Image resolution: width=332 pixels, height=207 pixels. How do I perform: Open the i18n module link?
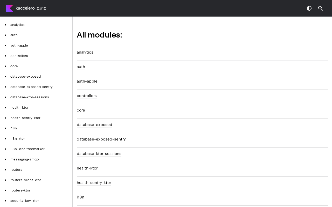[80, 197]
